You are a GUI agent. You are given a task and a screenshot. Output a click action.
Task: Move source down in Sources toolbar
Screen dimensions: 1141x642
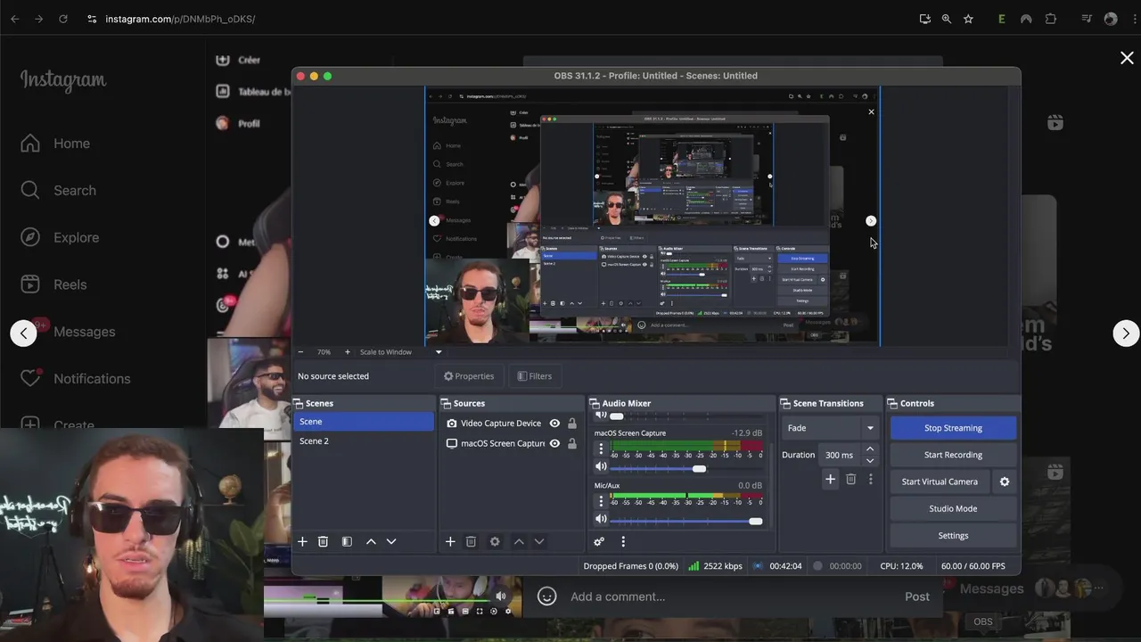click(x=538, y=541)
